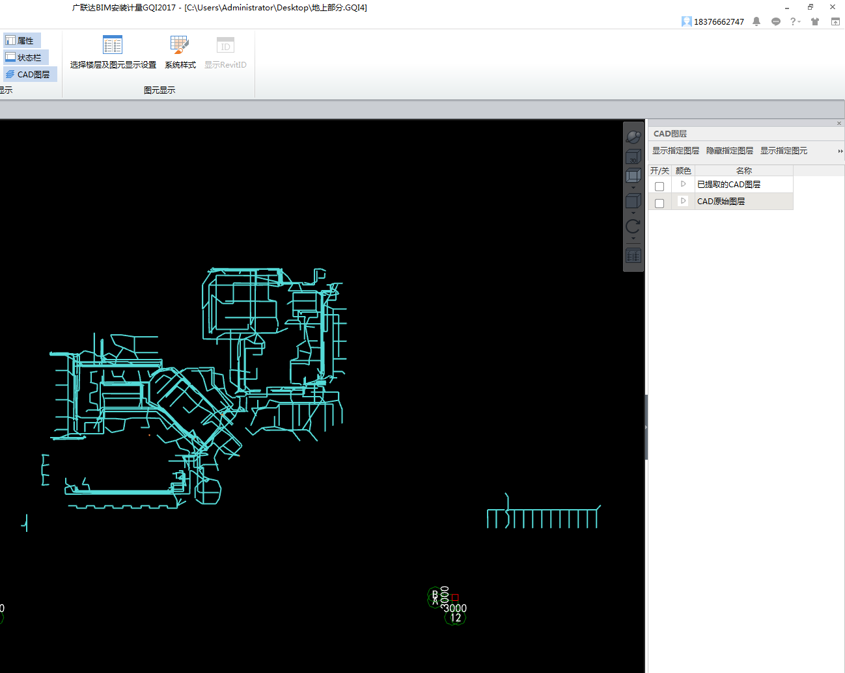Open dropdown arrow under wireframe cube icon

click(633, 188)
